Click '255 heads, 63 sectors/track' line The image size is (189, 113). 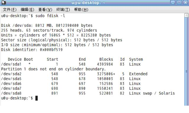[x=49, y=30]
